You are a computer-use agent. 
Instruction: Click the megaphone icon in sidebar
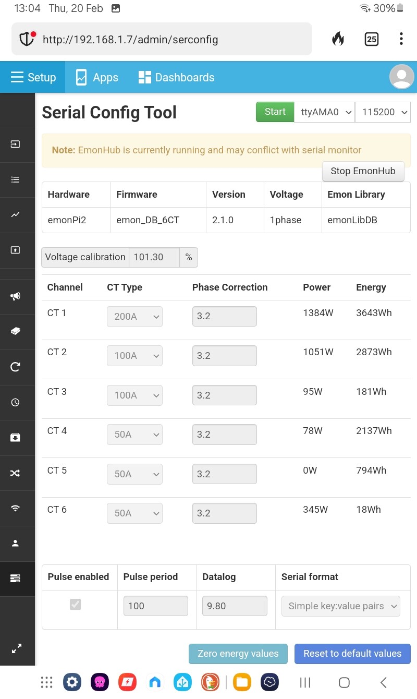(x=15, y=296)
